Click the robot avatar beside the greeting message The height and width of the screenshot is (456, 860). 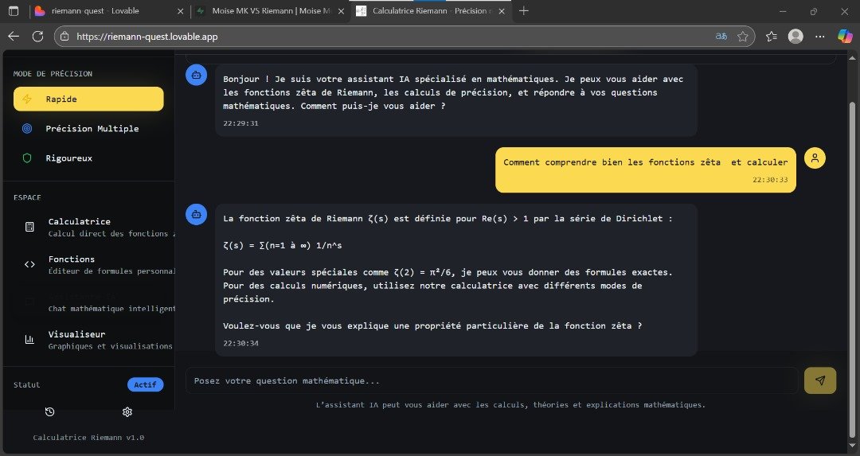point(197,75)
